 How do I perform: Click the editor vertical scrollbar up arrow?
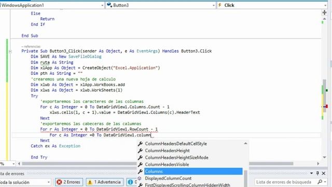click(x=324, y=19)
